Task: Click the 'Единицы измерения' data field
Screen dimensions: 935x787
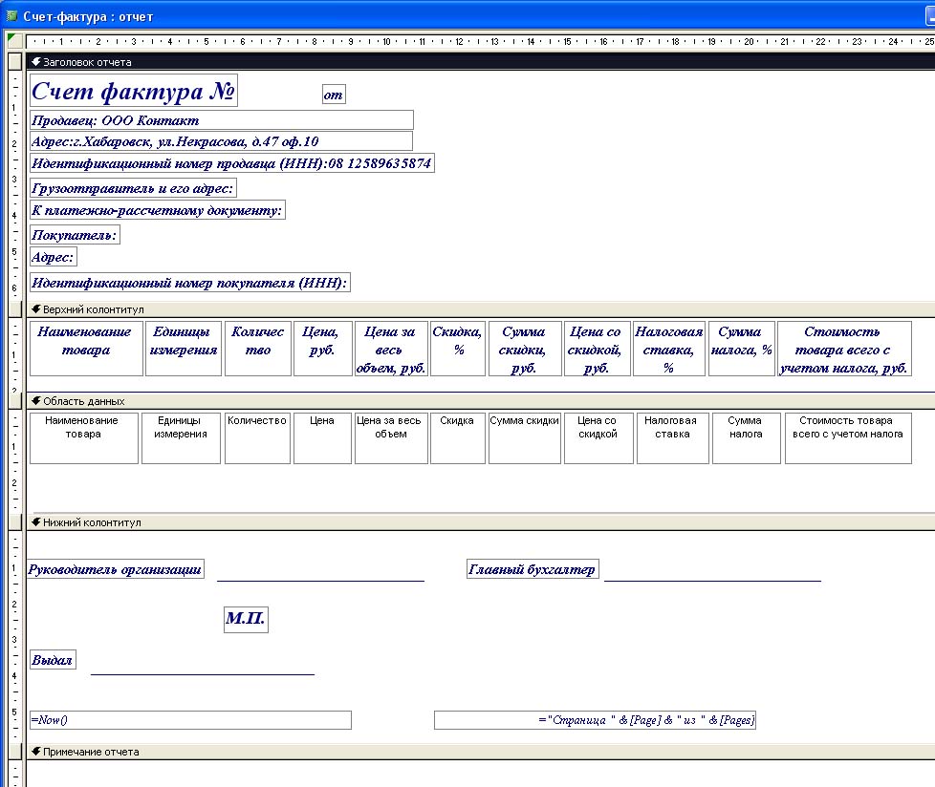Action: coord(181,437)
